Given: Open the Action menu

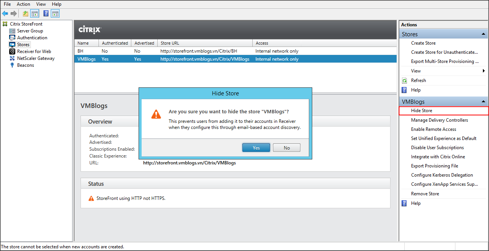Looking at the screenshot, I should pyautogui.click(x=23, y=4).
